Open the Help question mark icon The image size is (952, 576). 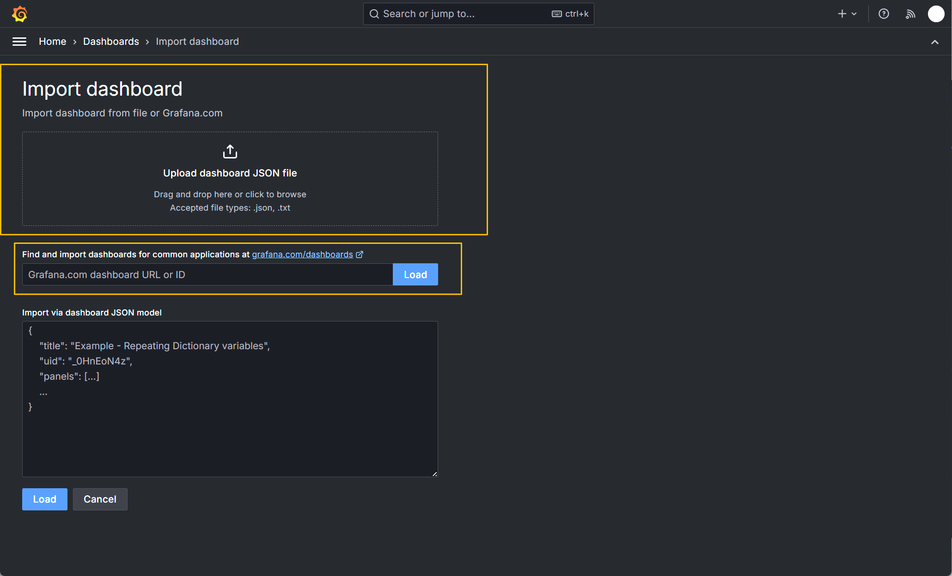click(884, 14)
